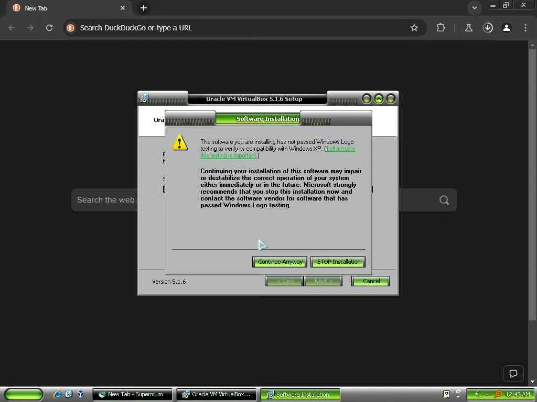Click the Supermium reload page icon
The height and width of the screenshot is (402, 537).
[x=49, y=28]
